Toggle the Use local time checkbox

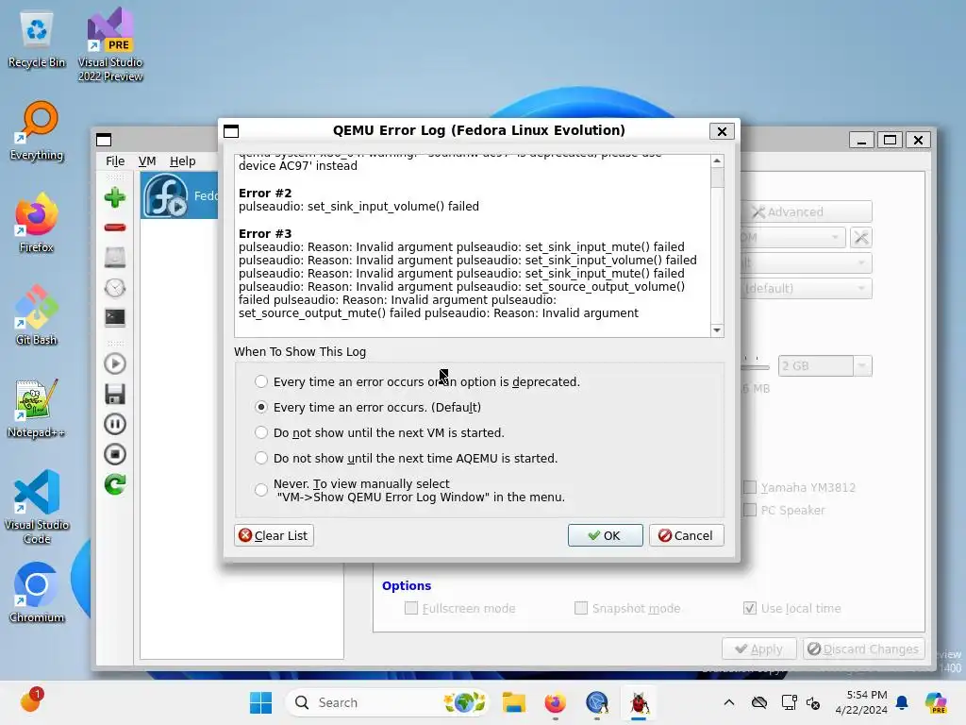pyautogui.click(x=750, y=609)
